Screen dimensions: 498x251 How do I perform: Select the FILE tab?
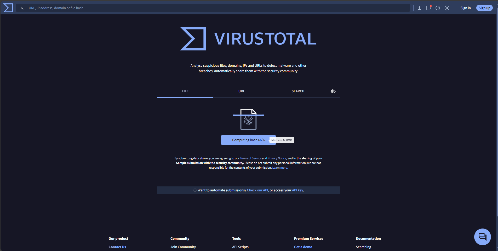[185, 91]
